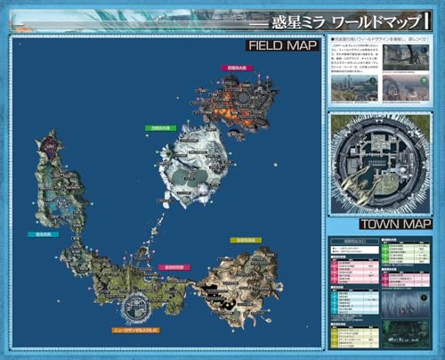
Task: Click the dark header box atop the legend panel
Action: (x=355, y=241)
